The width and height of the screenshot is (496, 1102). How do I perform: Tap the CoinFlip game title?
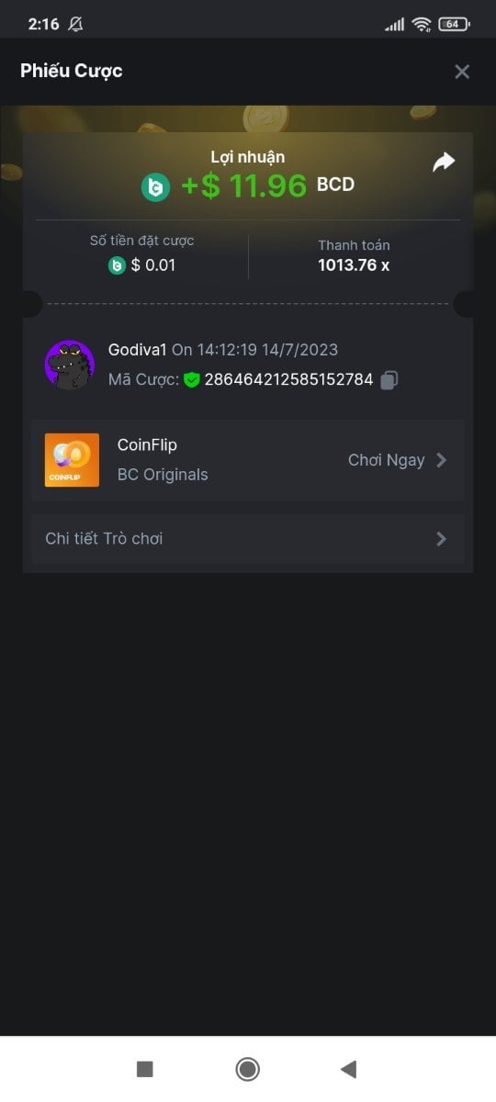pyautogui.click(x=147, y=445)
